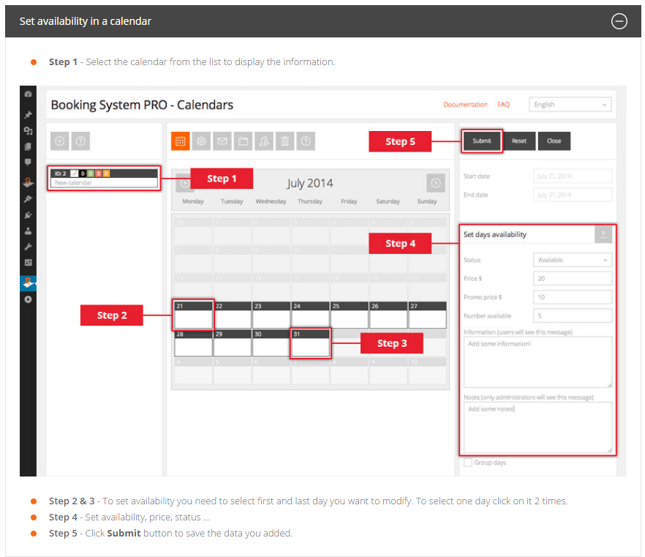Open the folder icon next to the envelope
Viewport: 645px width, 557px height.
pos(242,141)
